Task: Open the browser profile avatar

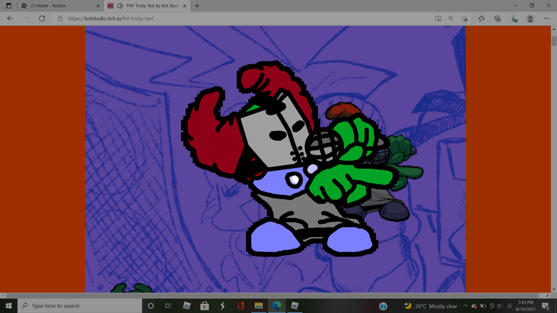Action: tap(530, 19)
